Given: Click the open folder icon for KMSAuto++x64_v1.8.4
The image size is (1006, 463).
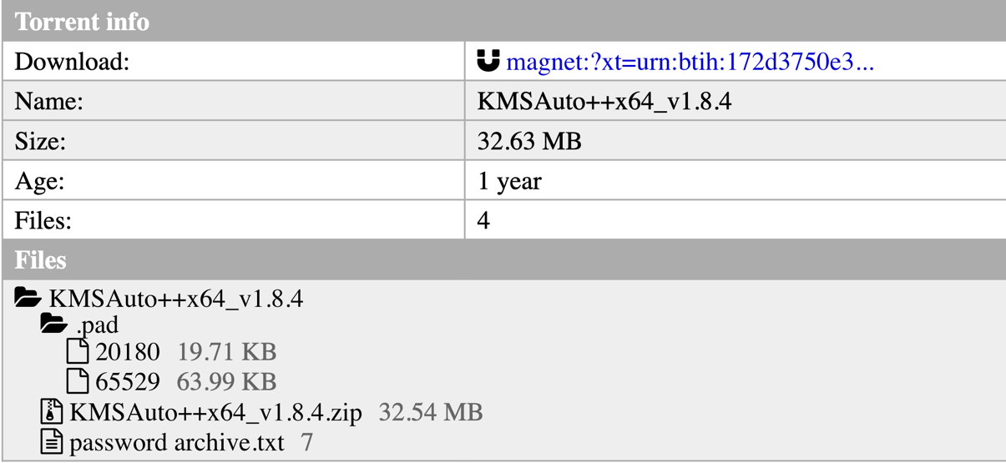Looking at the screenshot, I should point(28,297).
